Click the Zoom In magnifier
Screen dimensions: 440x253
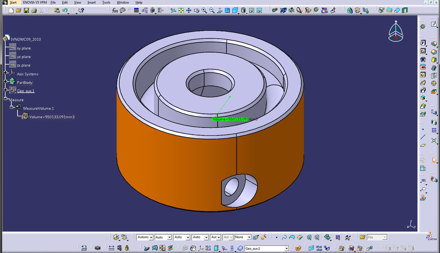tap(204, 11)
